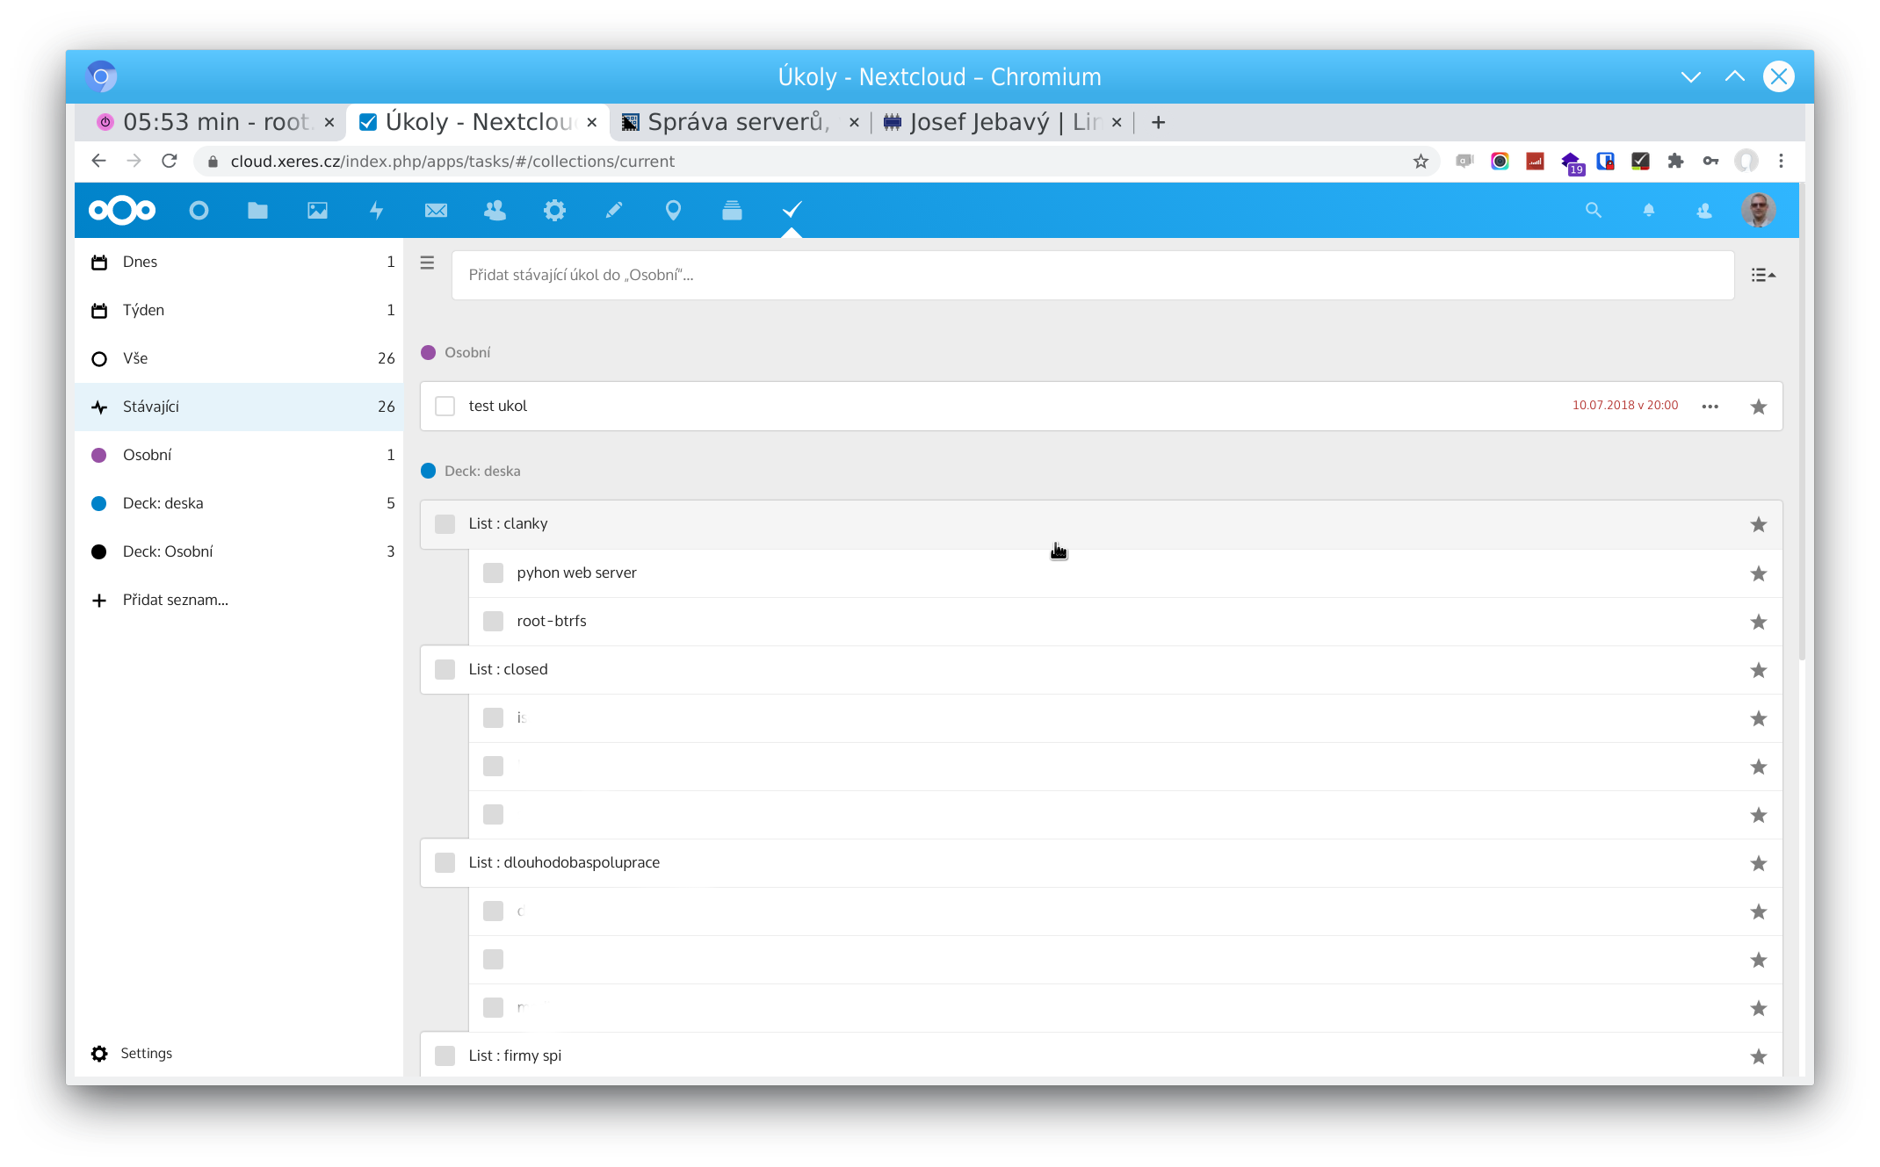Switch to the Správa serverů tab
1880x1167 pixels.
point(738,122)
